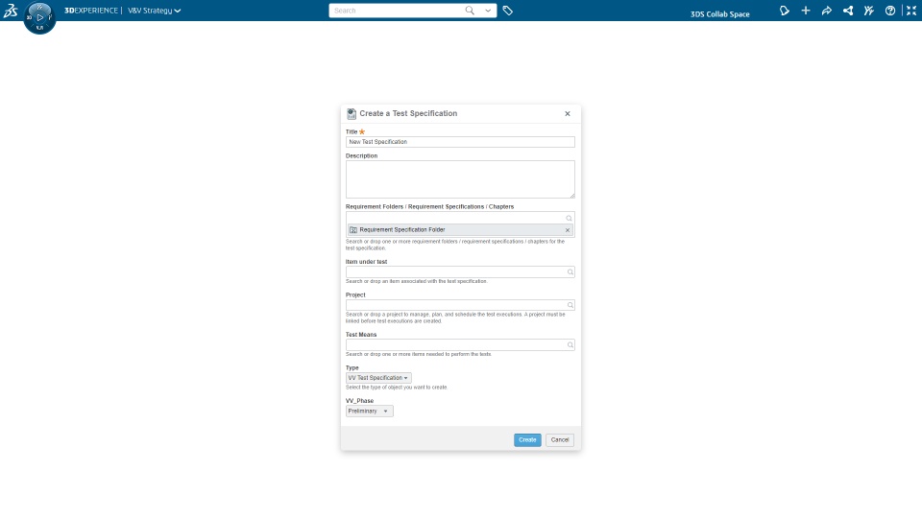
Task: Remove the Requirement Specification Folder entry
Action: pos(568,230)
